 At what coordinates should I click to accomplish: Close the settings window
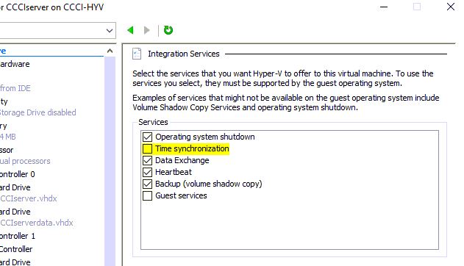coord(450,7)
